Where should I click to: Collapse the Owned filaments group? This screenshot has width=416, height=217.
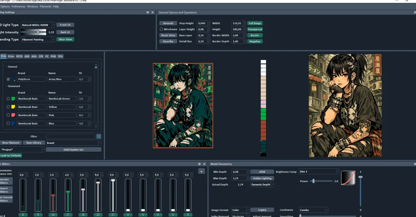tap(12, 67)
